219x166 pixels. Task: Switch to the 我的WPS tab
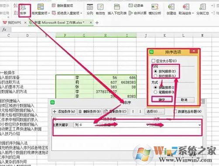12,23
